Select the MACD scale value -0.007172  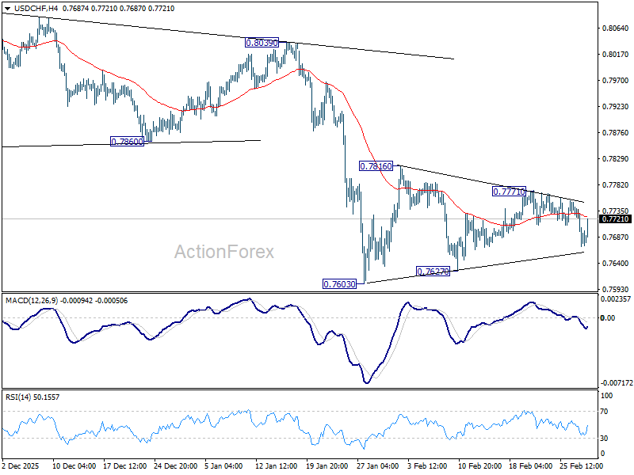[617, 382]
